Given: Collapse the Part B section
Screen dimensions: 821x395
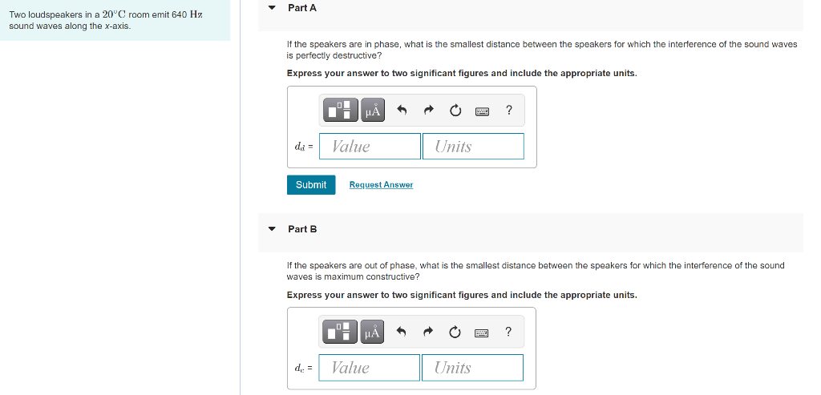Looking at the screenshot, I should (271, 228).
